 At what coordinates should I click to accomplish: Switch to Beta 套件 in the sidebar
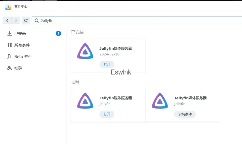pyautogui.click(x=23, y=57)
